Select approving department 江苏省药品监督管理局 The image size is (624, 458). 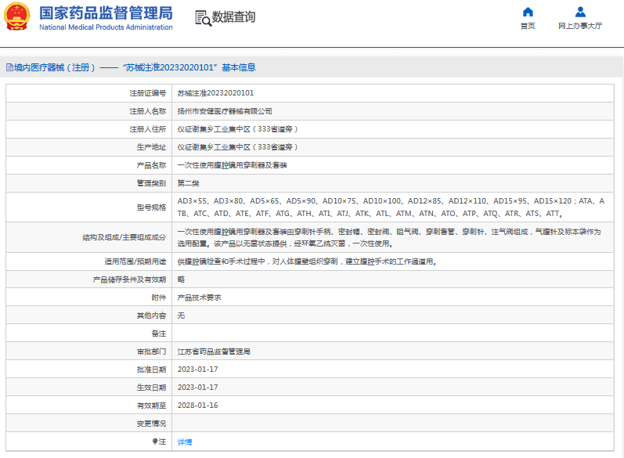tap(214, 352)
